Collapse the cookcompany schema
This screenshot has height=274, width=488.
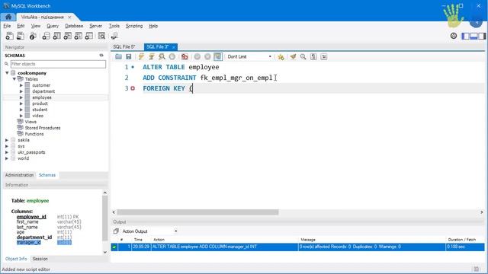[x=7, y=73]
